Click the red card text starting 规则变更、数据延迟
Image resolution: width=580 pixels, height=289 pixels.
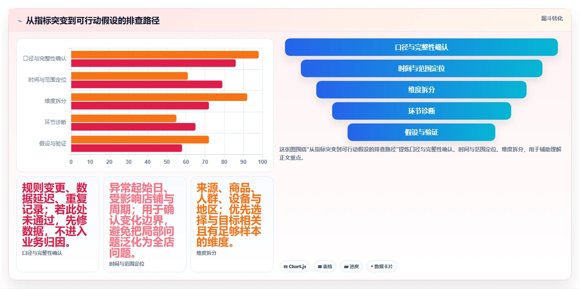55,215
